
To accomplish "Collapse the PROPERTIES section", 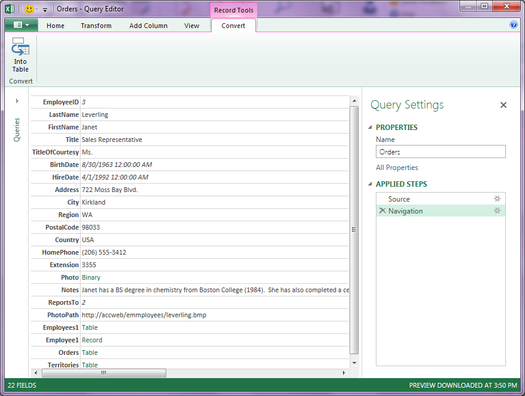I will point(370,127).
